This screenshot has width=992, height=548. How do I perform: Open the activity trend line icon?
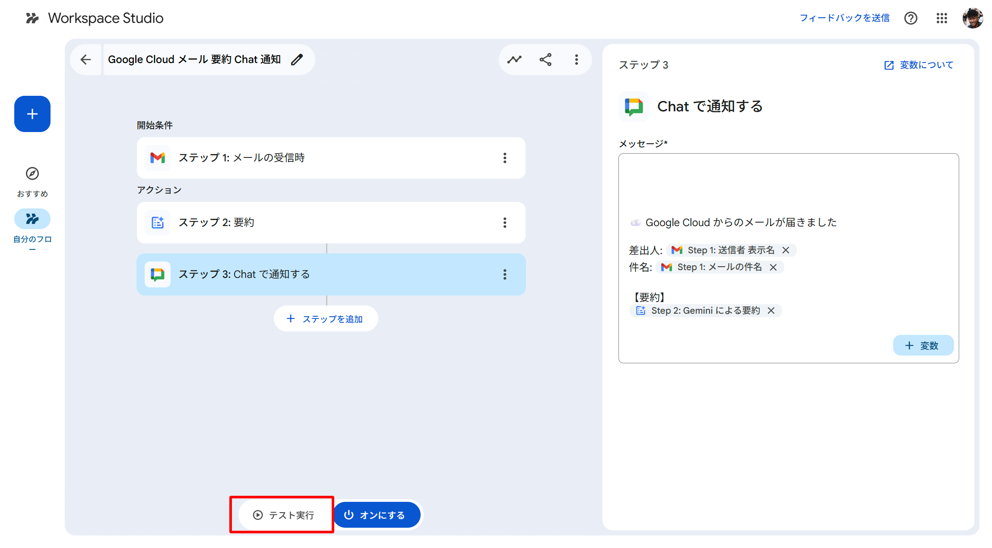pyautogui.click(x=514, y=60)
